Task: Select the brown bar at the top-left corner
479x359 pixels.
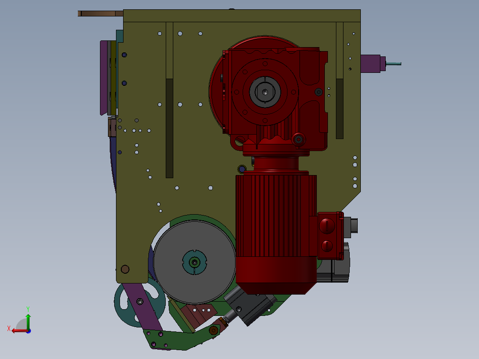Action: coord(100,13)
